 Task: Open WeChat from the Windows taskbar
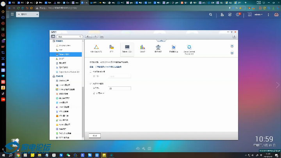(x=68, y=155)
